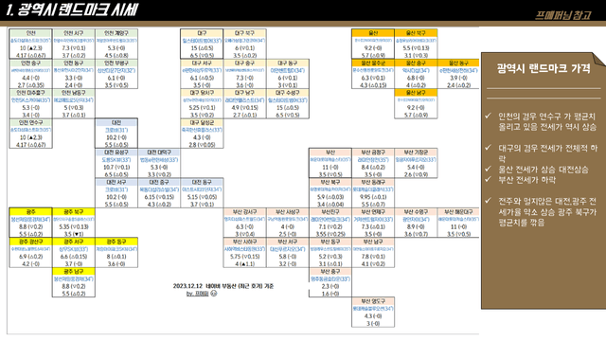Screen dimensions: 606x341
Task: Click the 대전 중구 header cell
Action: [x=159, y=182]
